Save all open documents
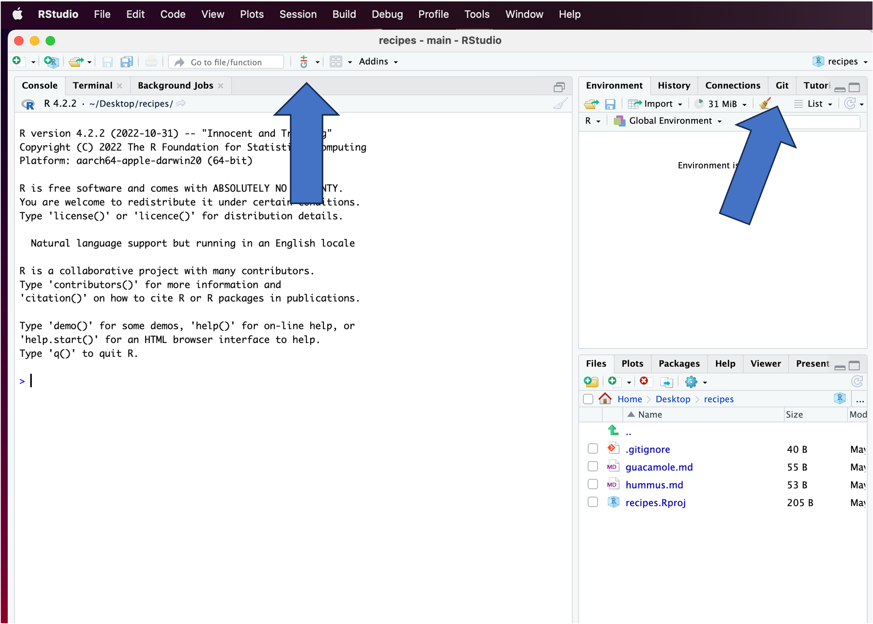The width and height of the screenshot is (873, 624). (127, 62)
